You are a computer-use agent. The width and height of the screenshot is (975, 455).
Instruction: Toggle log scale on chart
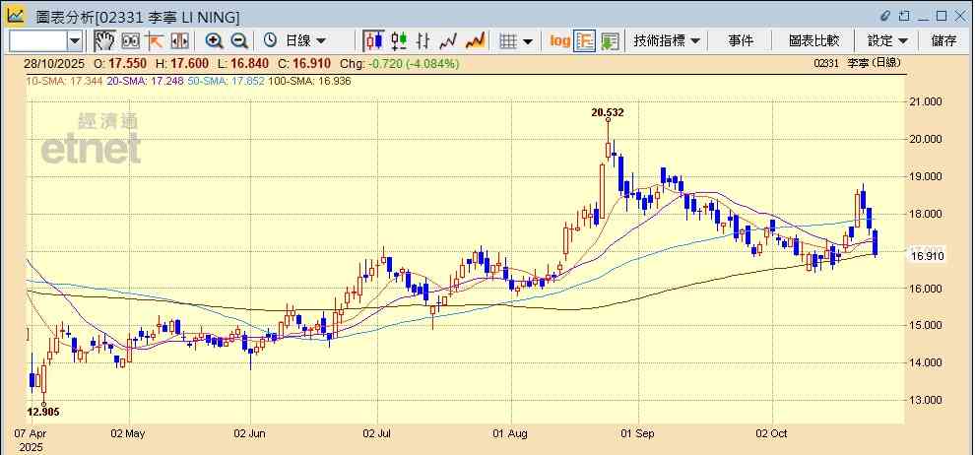click(559, 40)
